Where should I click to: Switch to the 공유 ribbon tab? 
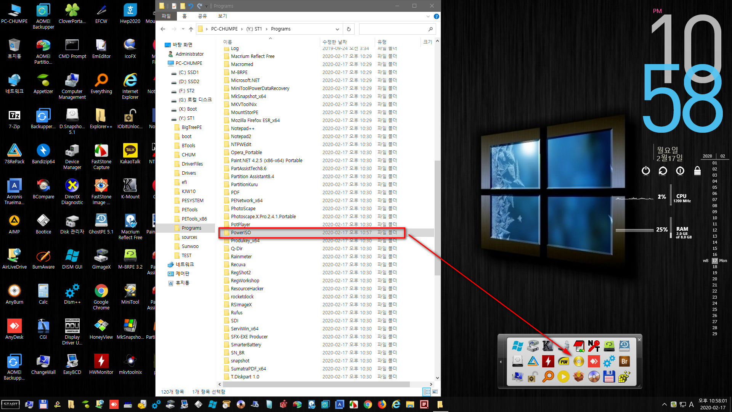[x=202, y=16]
